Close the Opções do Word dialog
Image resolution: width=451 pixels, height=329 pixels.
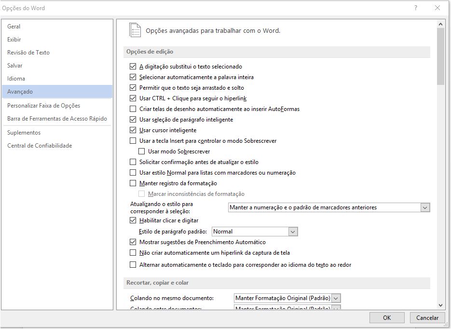[x=437, y=8]
